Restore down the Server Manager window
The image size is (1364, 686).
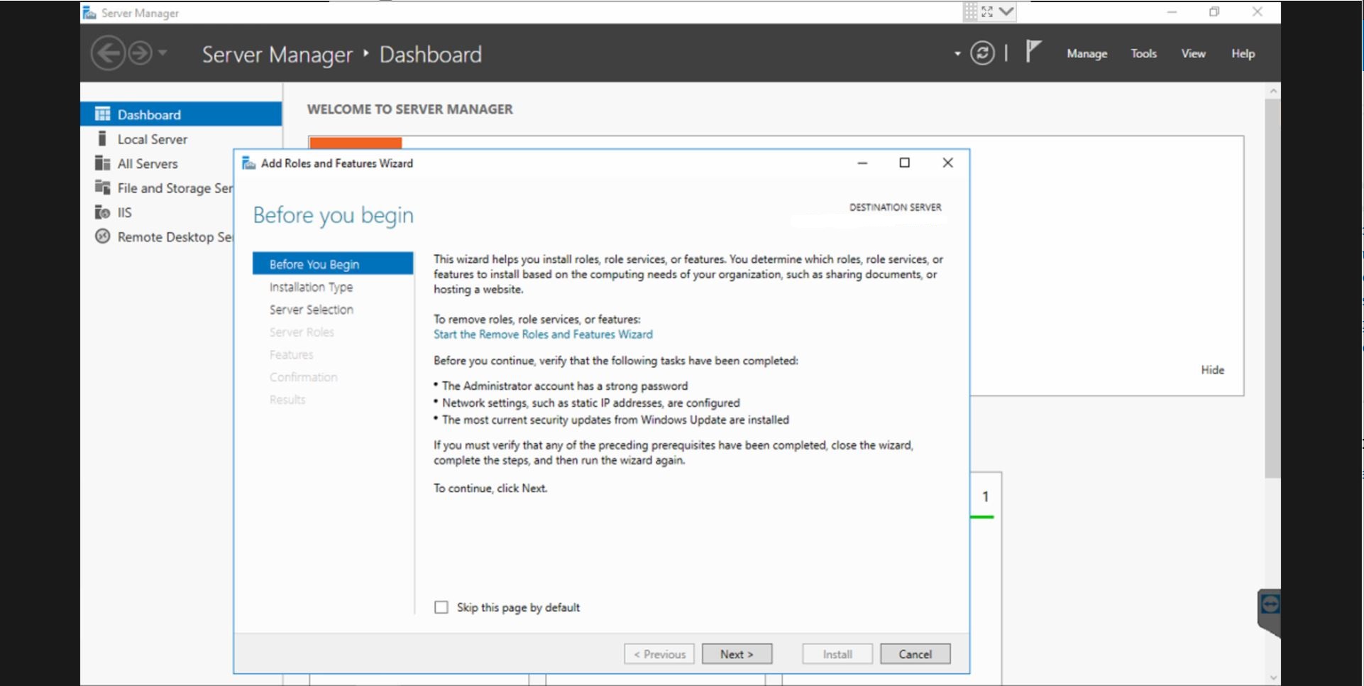(x=1214, y=12)
